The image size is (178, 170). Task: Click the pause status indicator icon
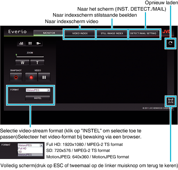coord(30,43)
